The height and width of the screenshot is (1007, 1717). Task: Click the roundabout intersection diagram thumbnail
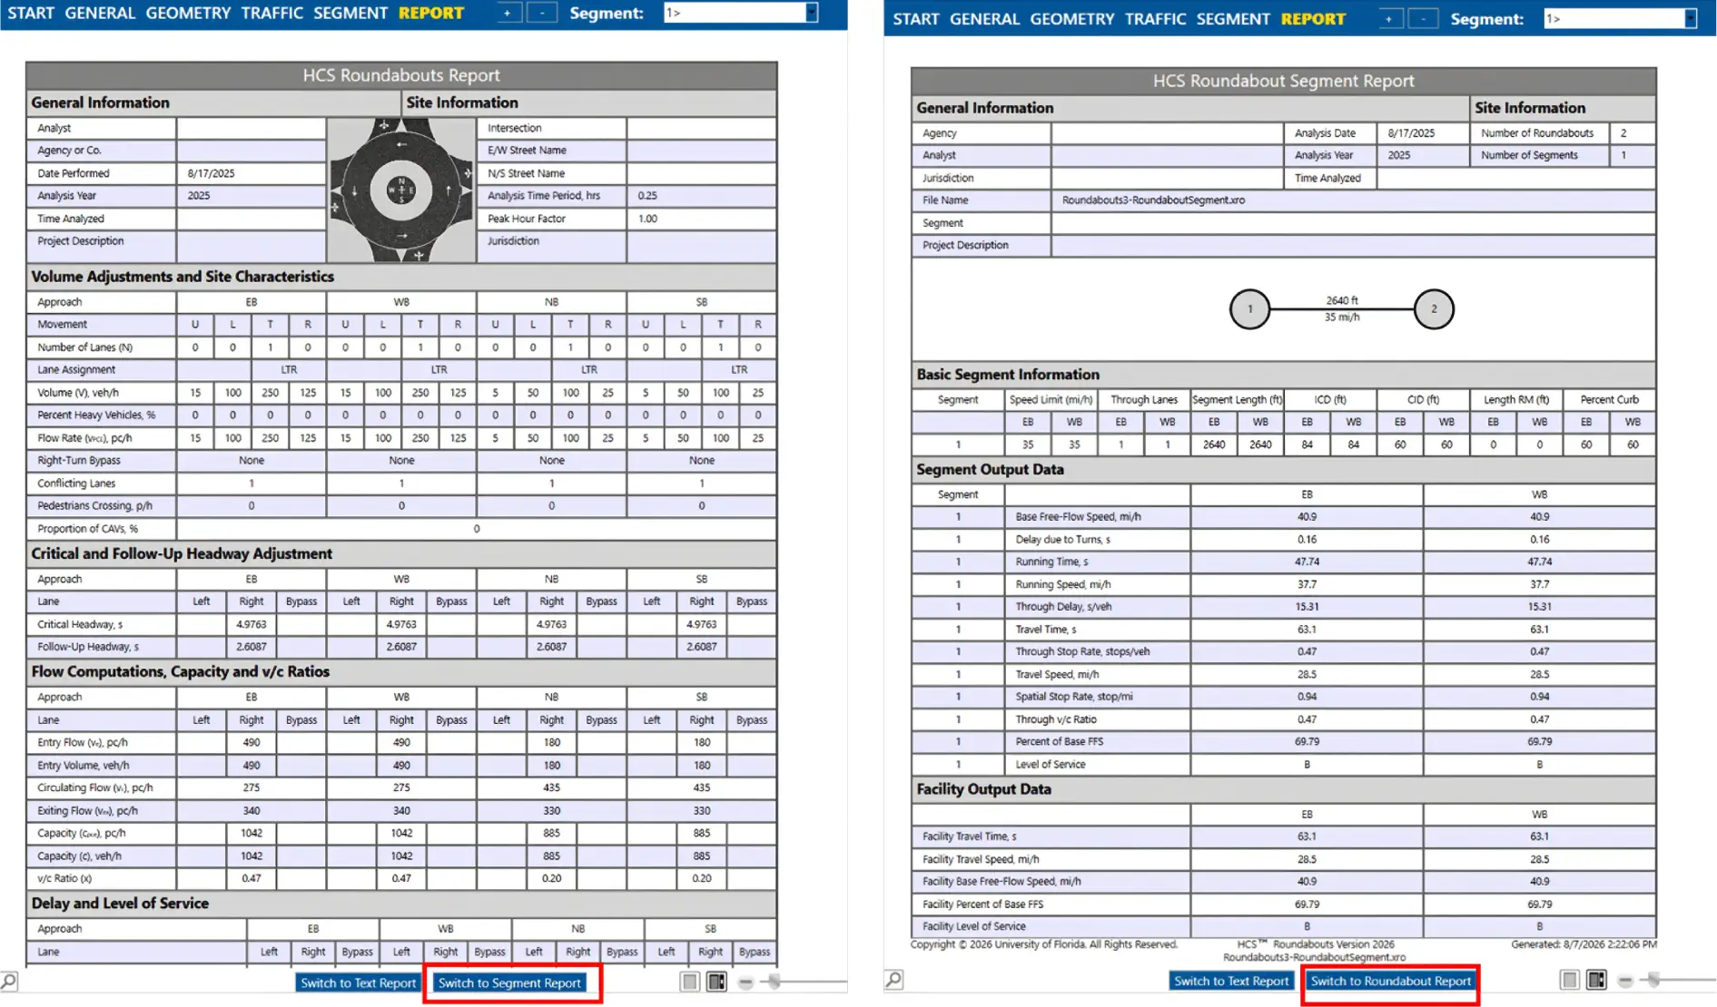[x=401, y=190]
